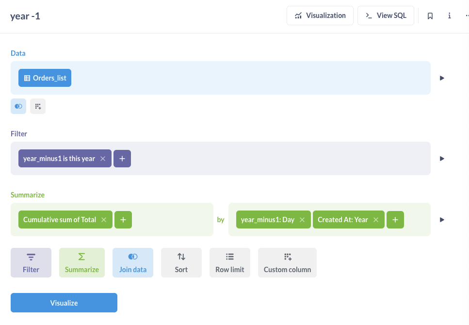Remove the year_minus1 is this year filter
The height and width of the screenshot is (325, 469).
103,159
